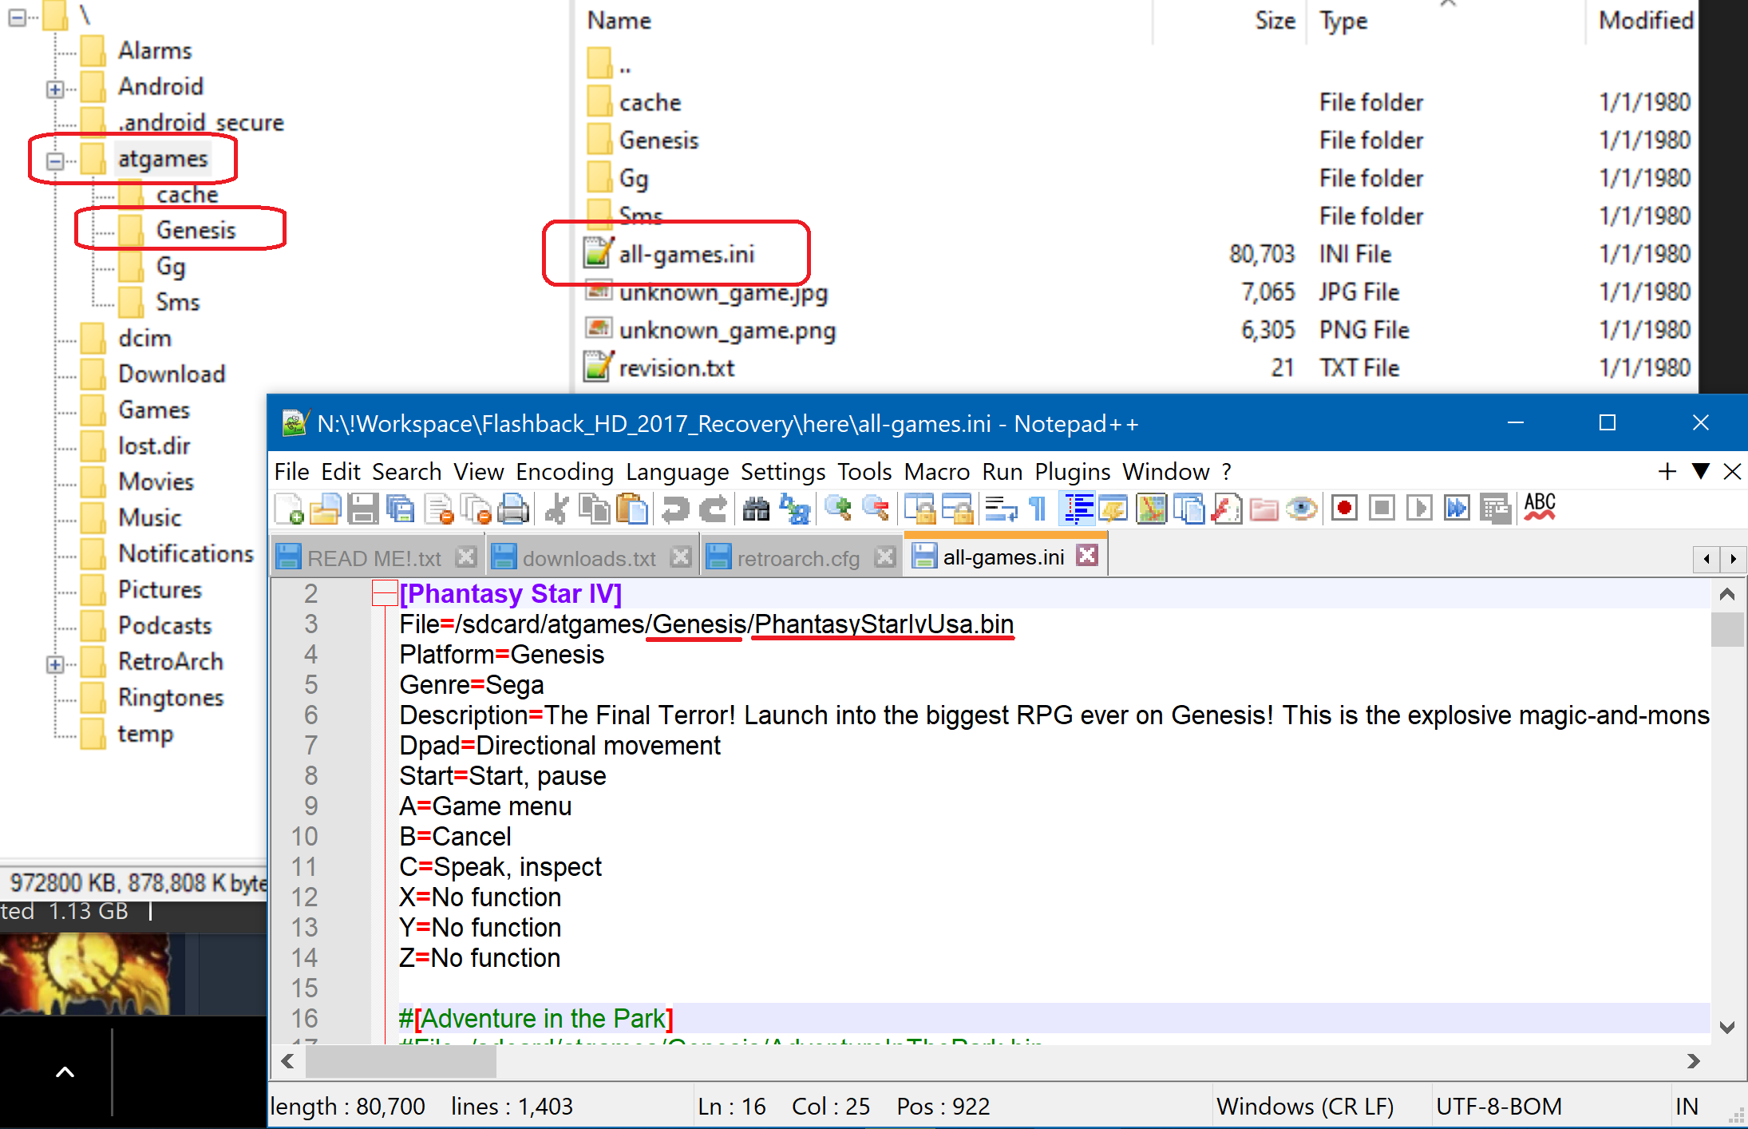Viewport: 1748px width, 1129px height.
Task: Collapse the Phantasy Star IV fold marker
Action: [x=386, y=593]
